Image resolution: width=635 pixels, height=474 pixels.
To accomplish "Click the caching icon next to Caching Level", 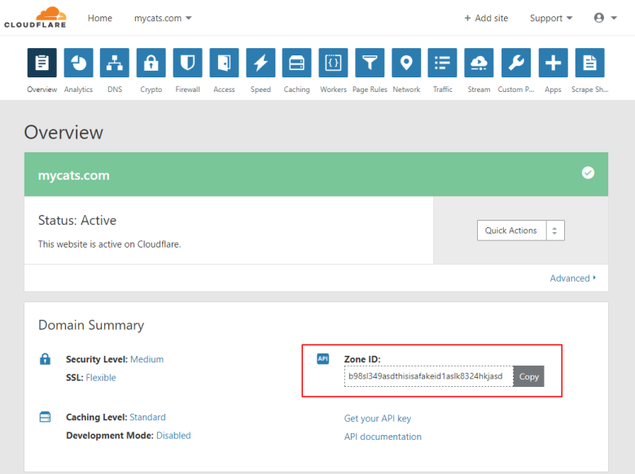I will click(45, 417).
